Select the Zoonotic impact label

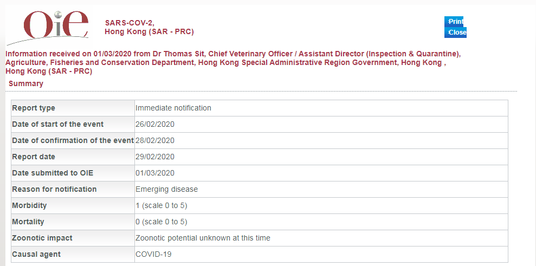point(42,238)
